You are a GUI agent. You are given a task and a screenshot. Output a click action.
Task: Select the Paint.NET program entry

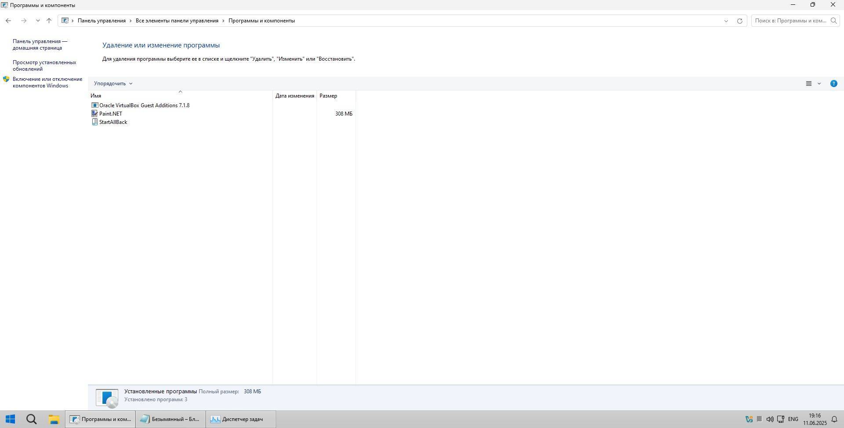click(x=111, y=114)
